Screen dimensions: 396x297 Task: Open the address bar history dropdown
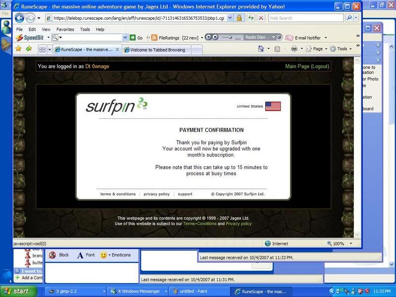click(x=230, y=18)
